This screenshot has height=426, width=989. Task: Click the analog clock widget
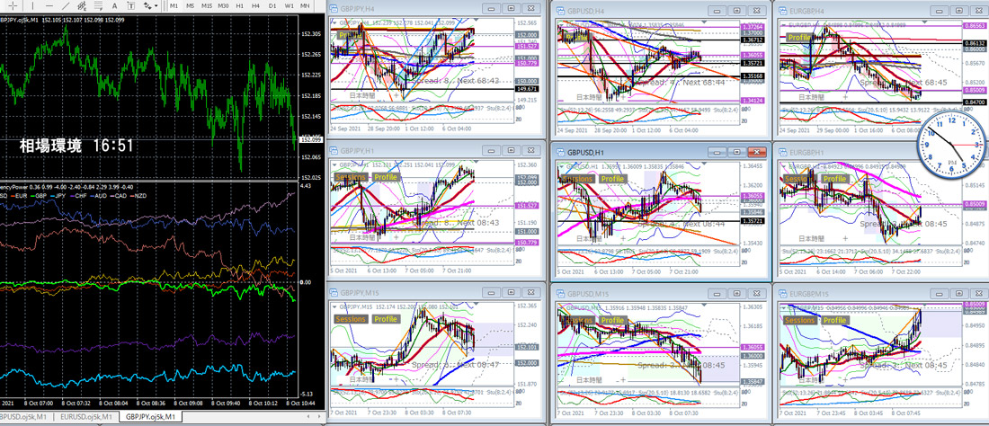click(951, 144)
